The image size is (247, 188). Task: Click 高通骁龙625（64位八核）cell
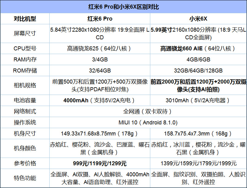coord(100,49)
